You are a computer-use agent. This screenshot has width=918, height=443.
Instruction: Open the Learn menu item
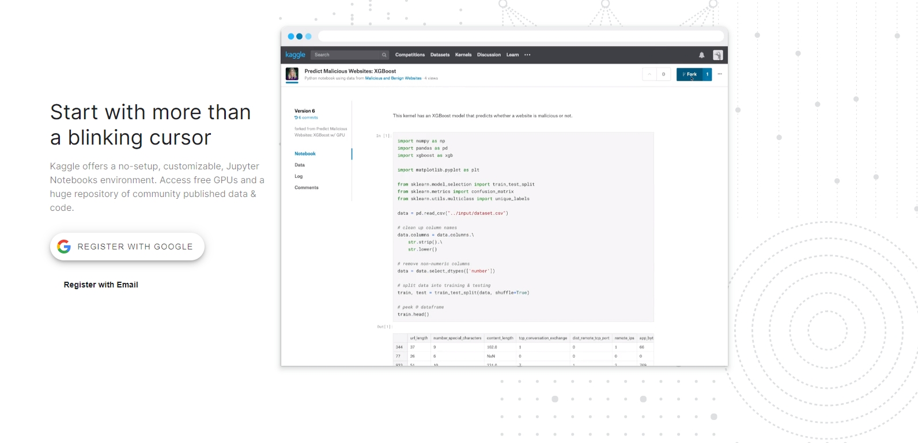pos(512,55)
